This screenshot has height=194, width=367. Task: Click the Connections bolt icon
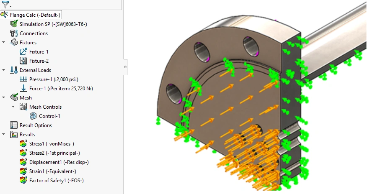14,33
